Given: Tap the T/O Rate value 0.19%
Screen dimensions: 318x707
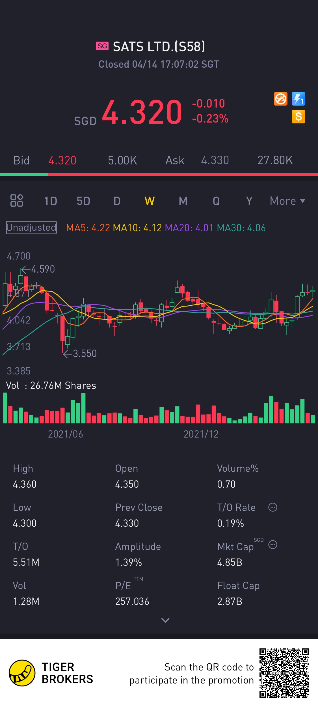Looking at the screenshot, I should 230,523.
